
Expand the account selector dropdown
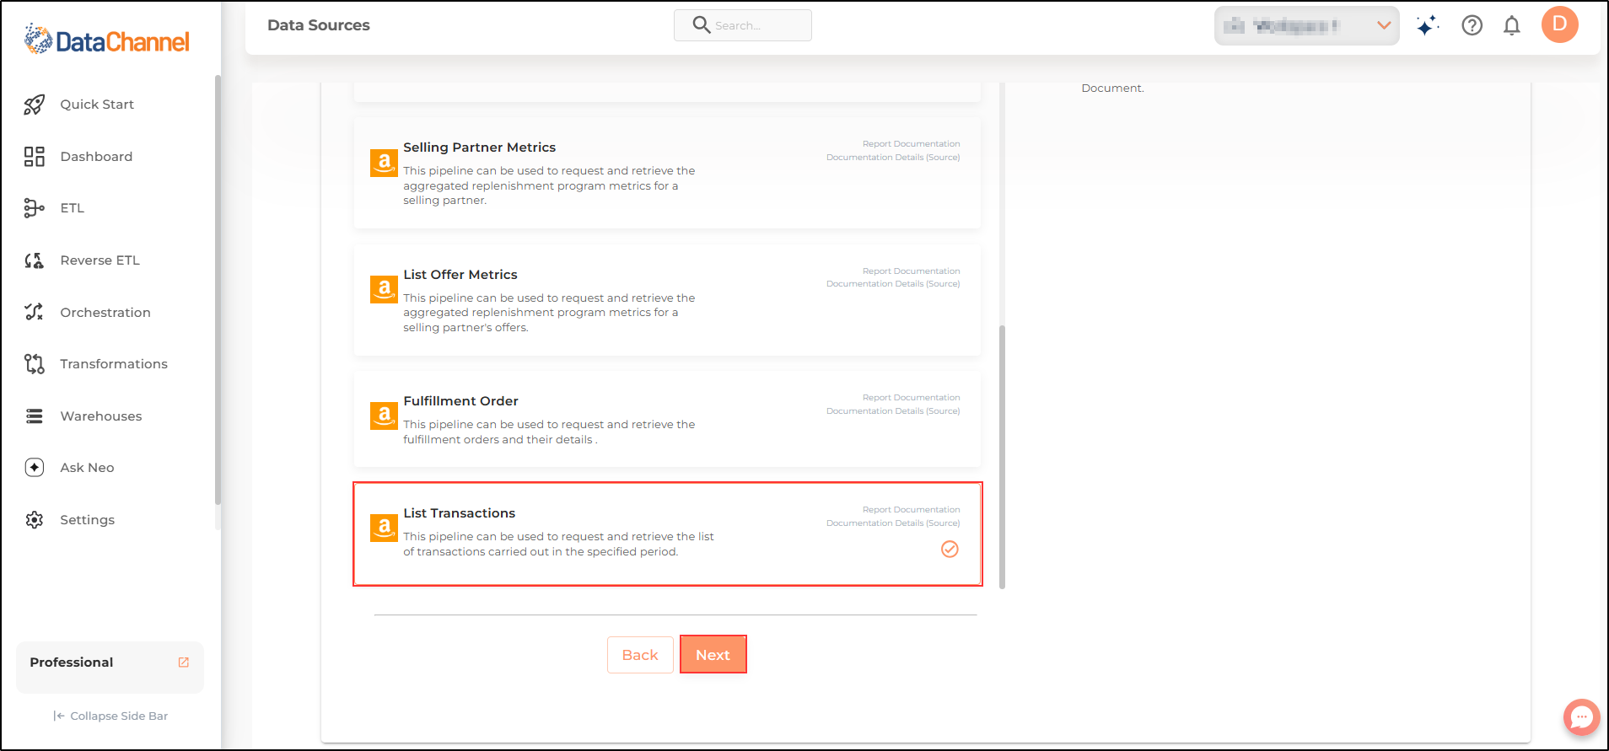1306,25
